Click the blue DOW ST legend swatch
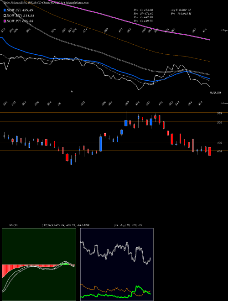The width and height of the screenshot is (228, 301). (5, 10)
